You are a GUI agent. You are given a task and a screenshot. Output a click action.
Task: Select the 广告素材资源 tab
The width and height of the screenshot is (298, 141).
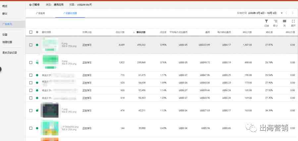pyautogui.click(x=70, y=13)
